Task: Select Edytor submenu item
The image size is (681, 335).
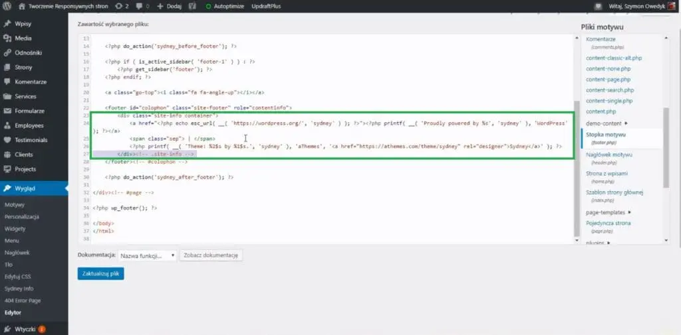Action: click(13, 312)
